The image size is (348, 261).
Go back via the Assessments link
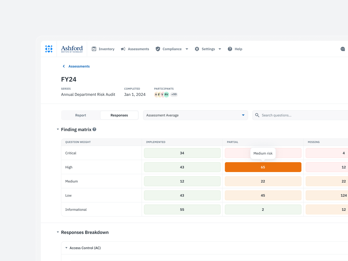(x=79, y=66)
